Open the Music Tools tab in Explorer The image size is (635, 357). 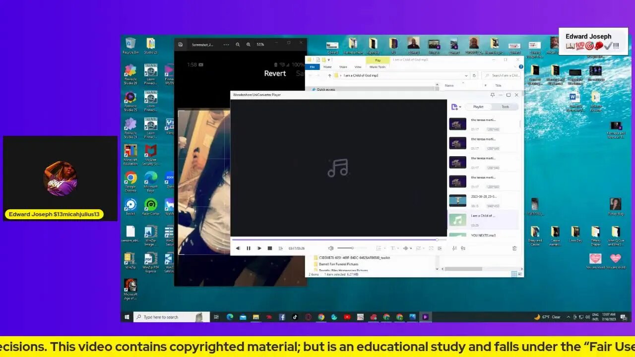tap(378, 67)
